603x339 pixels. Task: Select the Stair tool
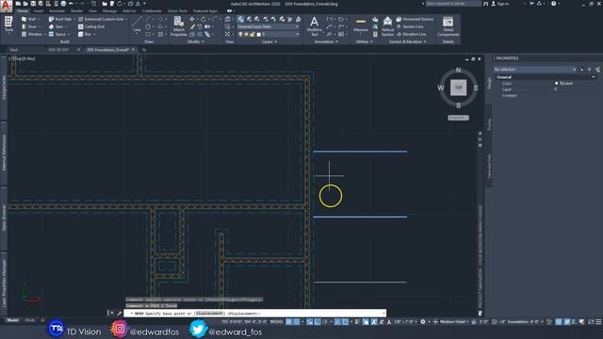pyautogui.click(x=57, y=26)
